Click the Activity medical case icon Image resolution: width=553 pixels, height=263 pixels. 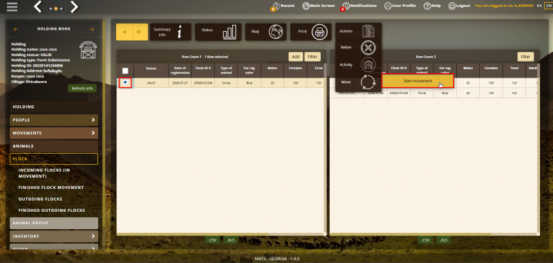pos(368,65)
